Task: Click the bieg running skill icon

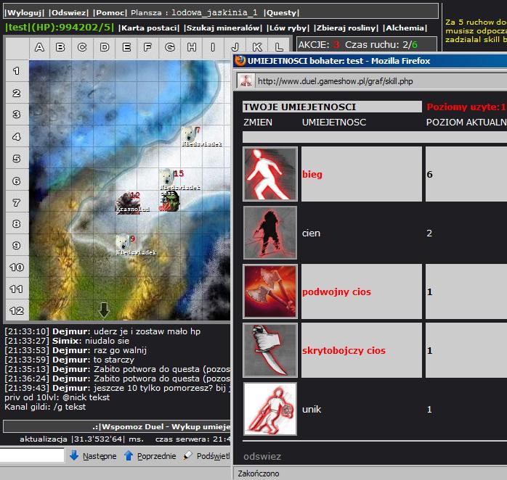Action: coord(270,174)
